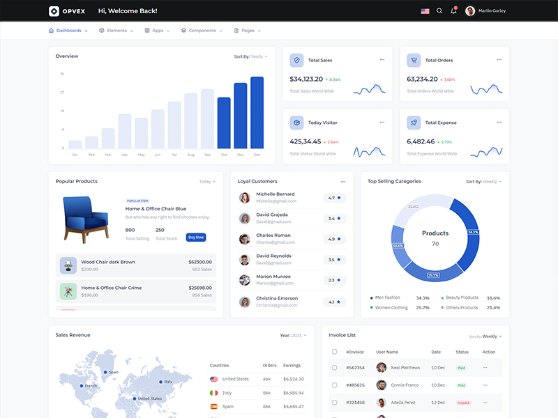This screenshot has height=418, width=558.
Task: Expand the Popular Products Today dropdown
Action: click(x=207, y=182)
